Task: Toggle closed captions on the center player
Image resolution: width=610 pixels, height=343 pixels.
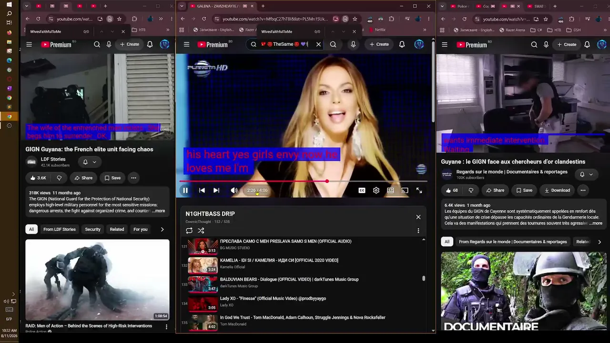Action: (x=362, y=191)
